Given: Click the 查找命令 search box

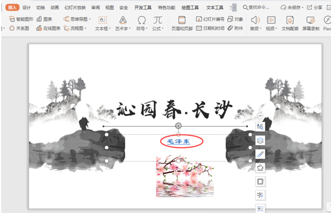Looking at the screenshot, I should pyautogui.click(x=256, y=8).
